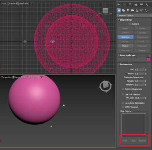Click the Pick blob object button
152x150 pixels.
(125, 141)
